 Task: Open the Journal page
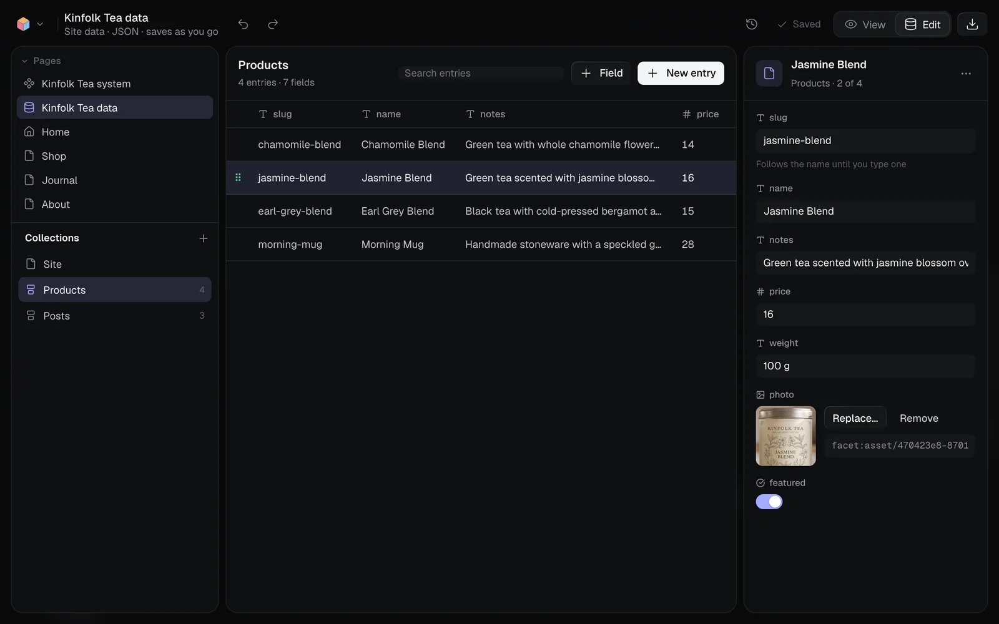click(x=115, y=180)
